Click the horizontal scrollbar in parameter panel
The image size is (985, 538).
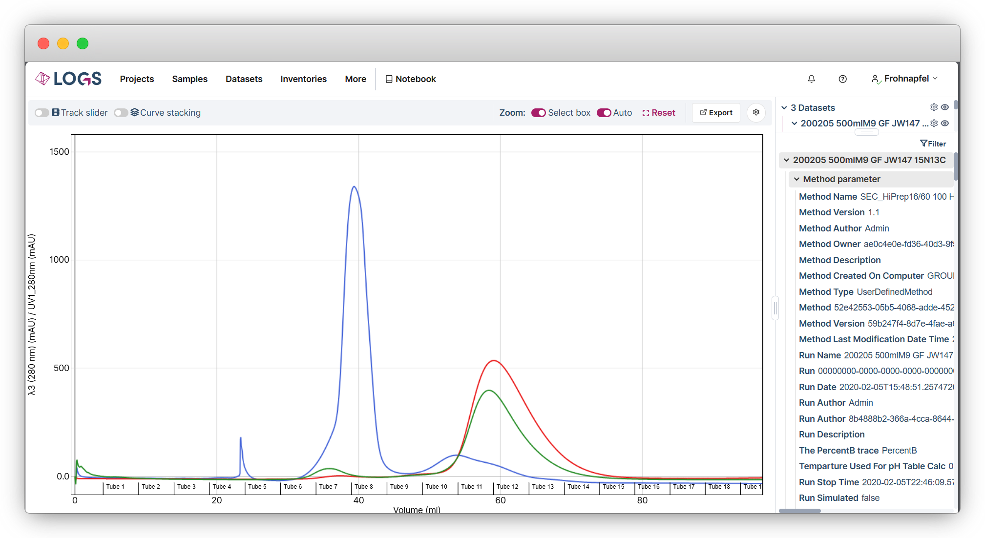point(800,511)
